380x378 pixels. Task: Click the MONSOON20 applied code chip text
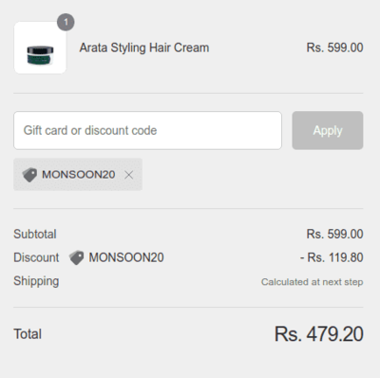(x=79, y=175)
